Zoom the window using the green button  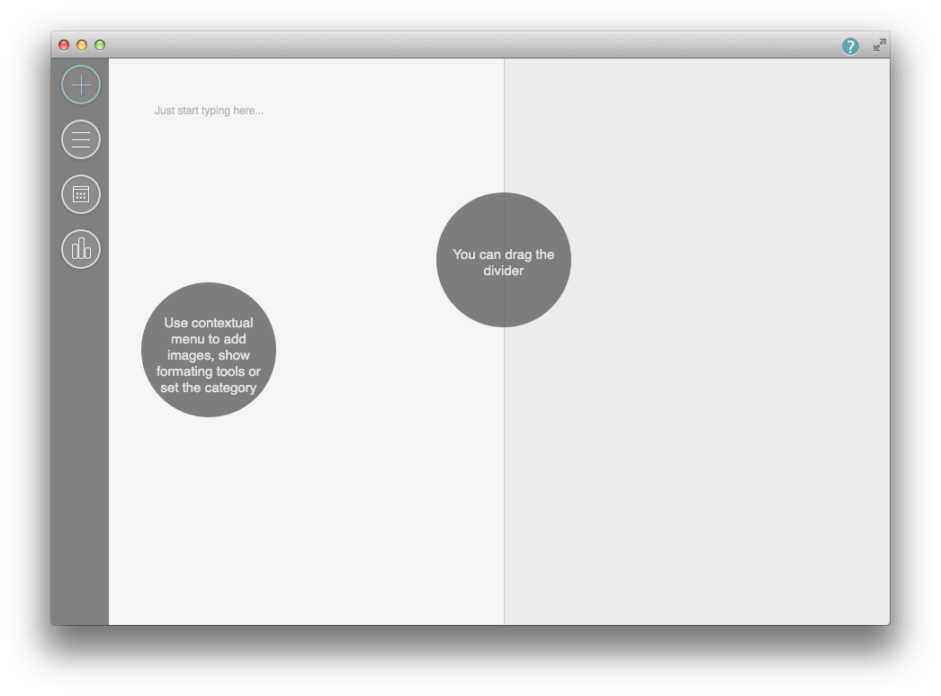coord(100,45)
